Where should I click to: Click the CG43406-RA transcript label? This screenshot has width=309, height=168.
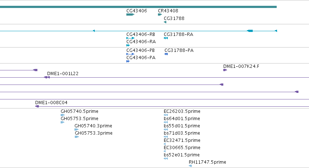[141, 42]
